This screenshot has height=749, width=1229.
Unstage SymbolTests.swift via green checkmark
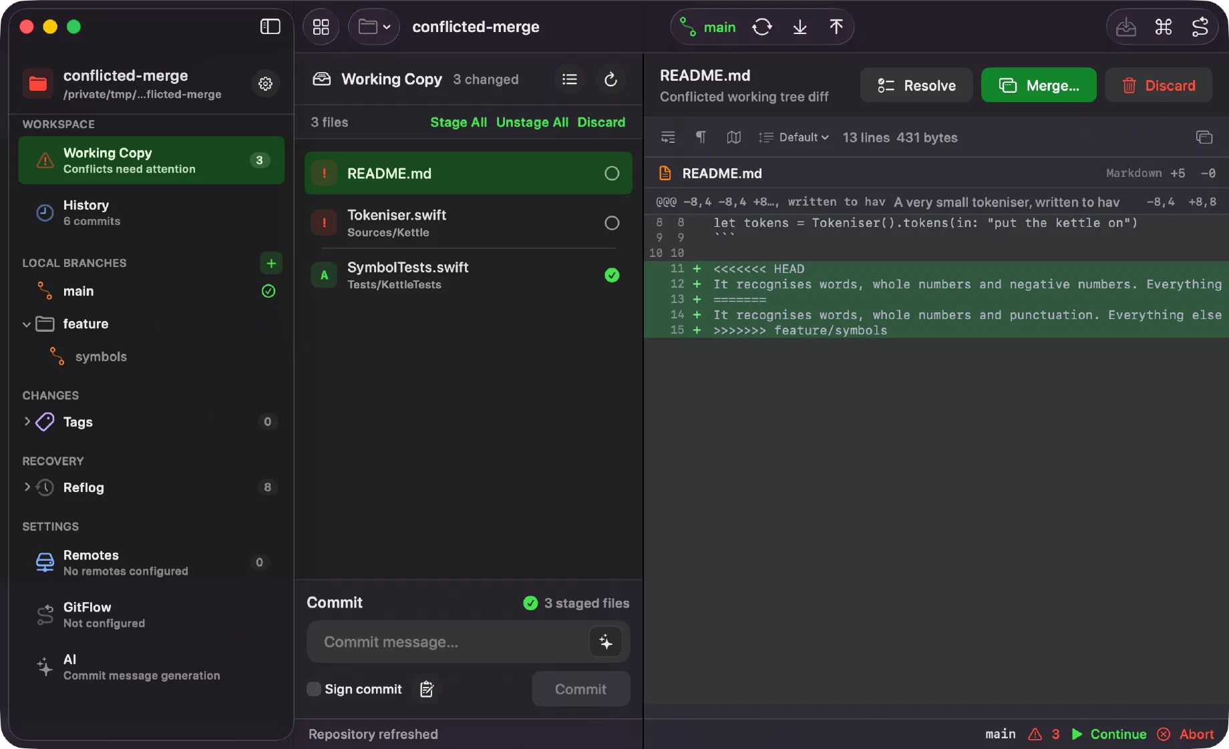coord(612,275)
